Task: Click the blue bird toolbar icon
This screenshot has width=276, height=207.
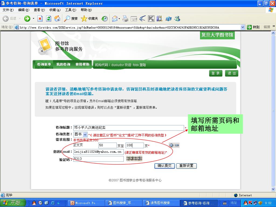Action: tap(142, 19)
